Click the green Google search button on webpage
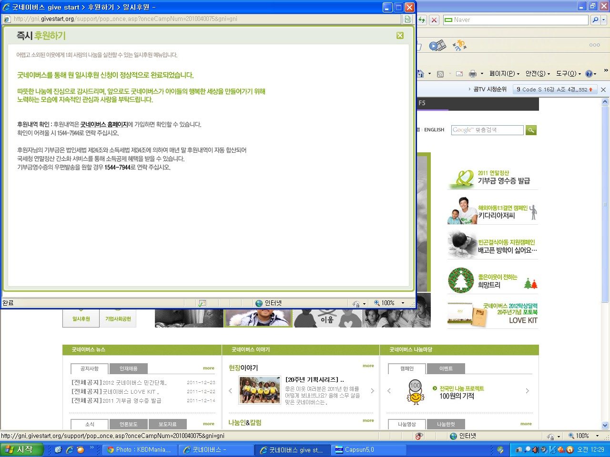The width and height of the screenshot is (610, 457). point(531,130)
